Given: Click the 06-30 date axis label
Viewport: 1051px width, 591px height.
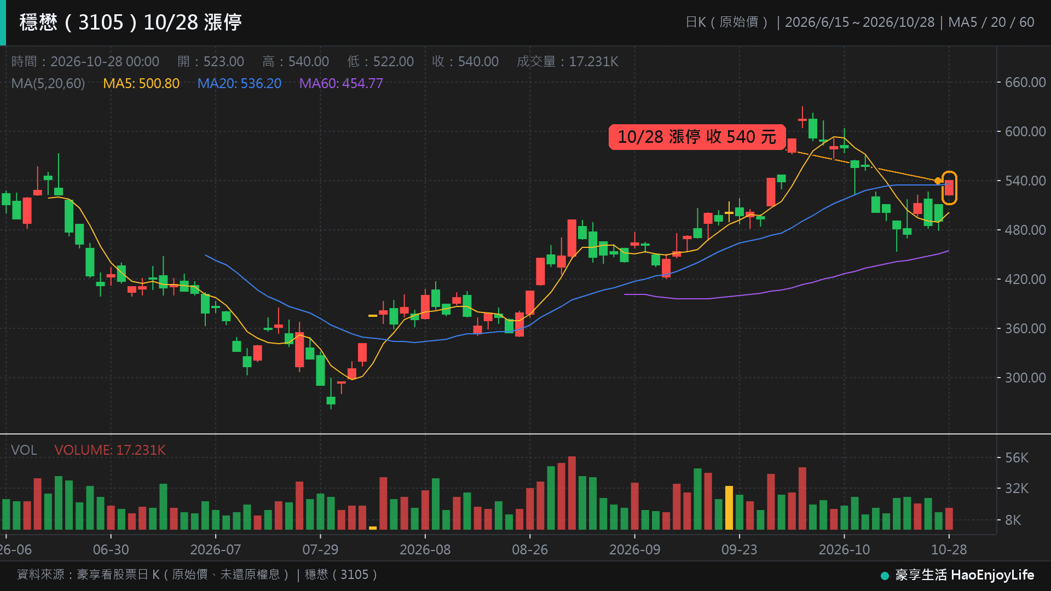Looking at the screenshot, I should (111, 550).
